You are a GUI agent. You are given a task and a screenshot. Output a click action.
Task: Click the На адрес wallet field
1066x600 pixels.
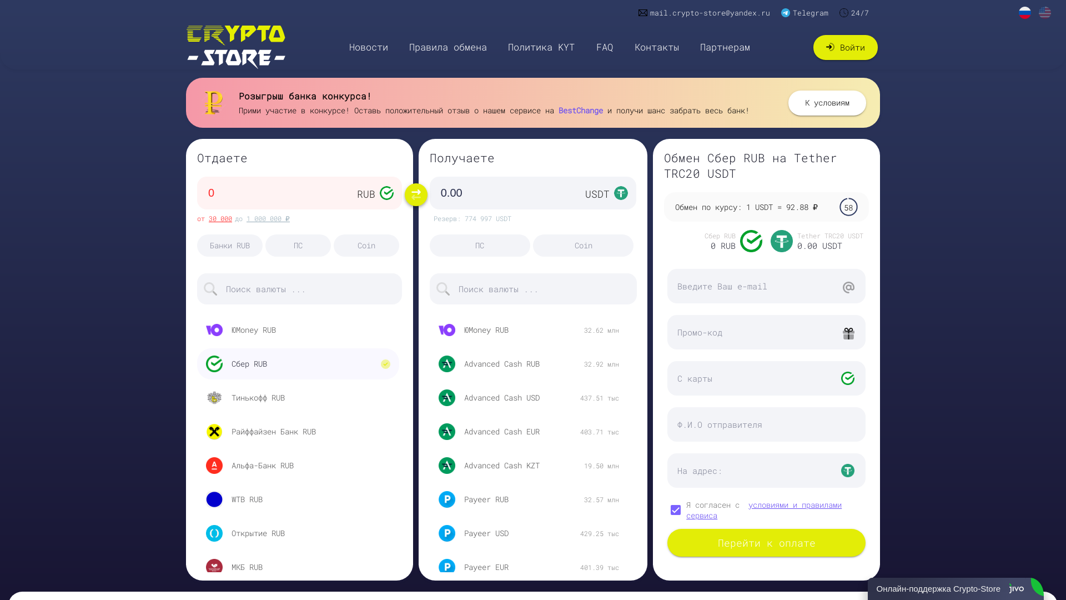[x=766, y=471]
